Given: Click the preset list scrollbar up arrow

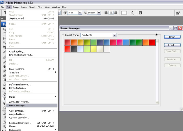Looking at the screenshot, I should 157,41.
